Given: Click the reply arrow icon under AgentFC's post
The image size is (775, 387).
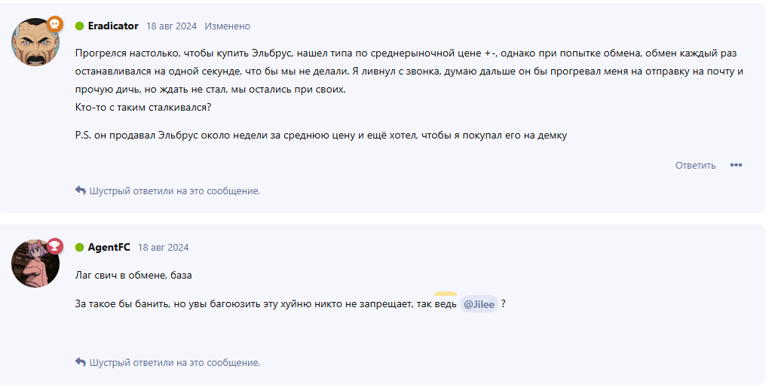Looking at the screenshot, I should [81, 362].
